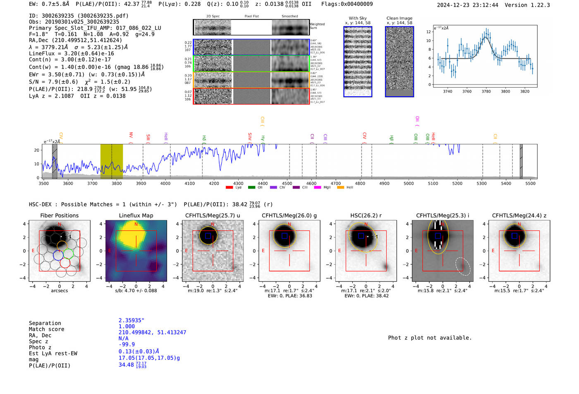Click the Phot z plot not available message
Screen dimensions: 579x394
430,338
